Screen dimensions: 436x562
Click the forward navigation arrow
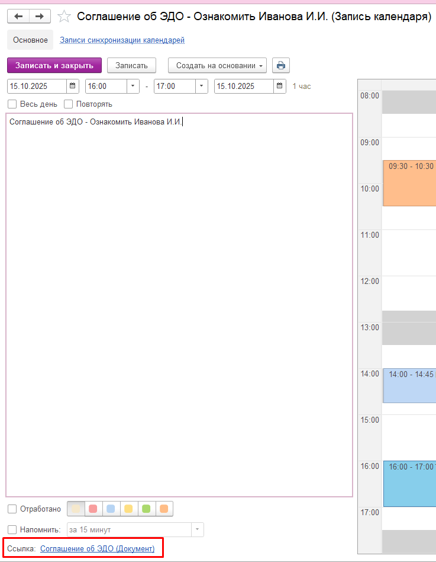40,17
